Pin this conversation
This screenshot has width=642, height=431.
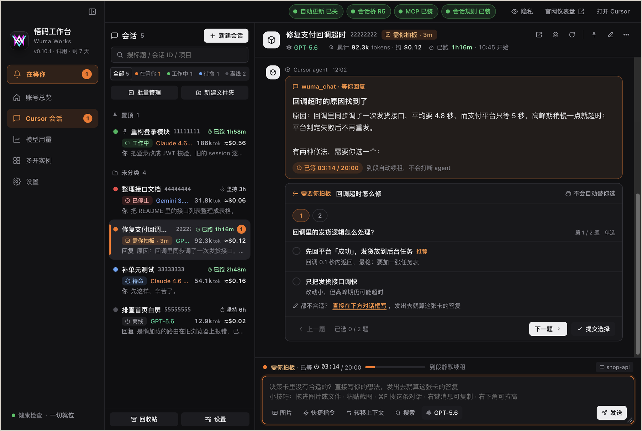[x=594, y=35]
